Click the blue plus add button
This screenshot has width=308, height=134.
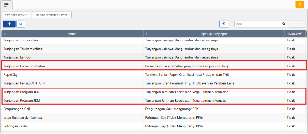click(9, 24)
